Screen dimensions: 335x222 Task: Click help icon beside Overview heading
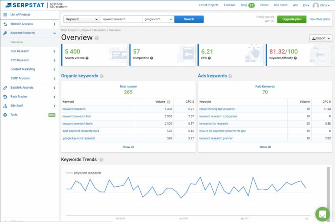click(x=97, y=38)
